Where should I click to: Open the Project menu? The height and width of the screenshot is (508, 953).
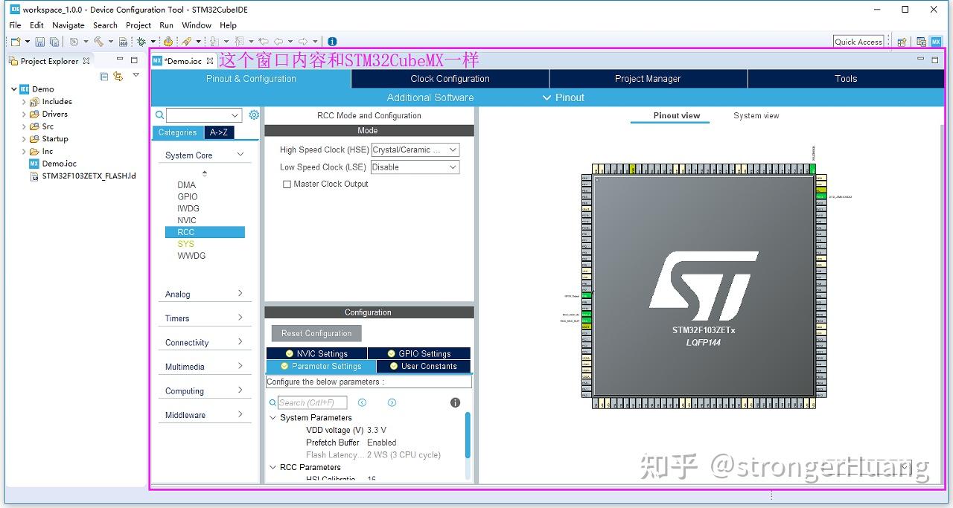tap(138, 25)
